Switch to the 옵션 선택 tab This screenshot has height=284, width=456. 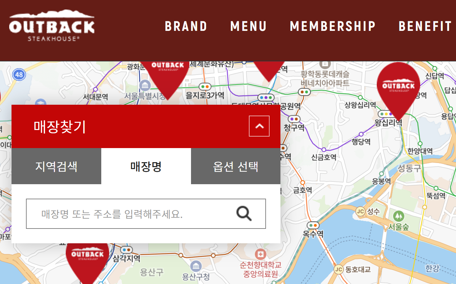pos(236,166)
